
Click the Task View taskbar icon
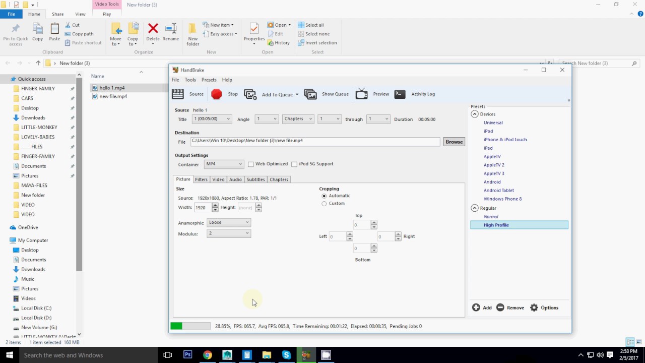click(x=168, y=355)
